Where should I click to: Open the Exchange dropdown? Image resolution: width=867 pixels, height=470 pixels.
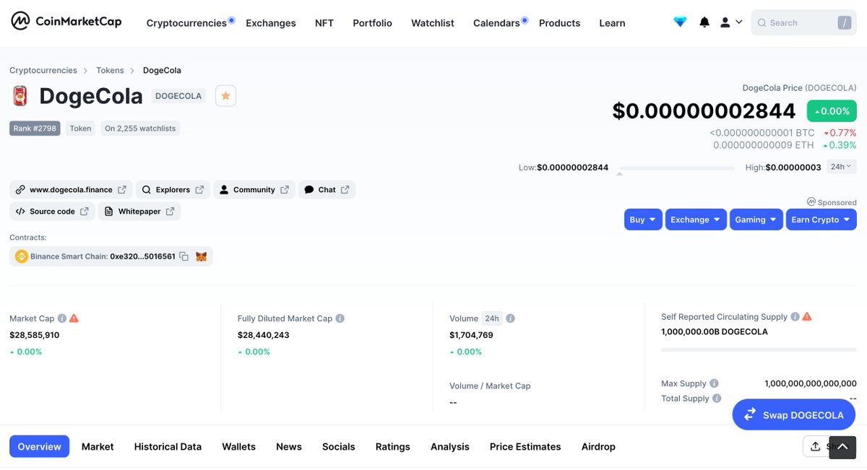[x=696, y=219]
